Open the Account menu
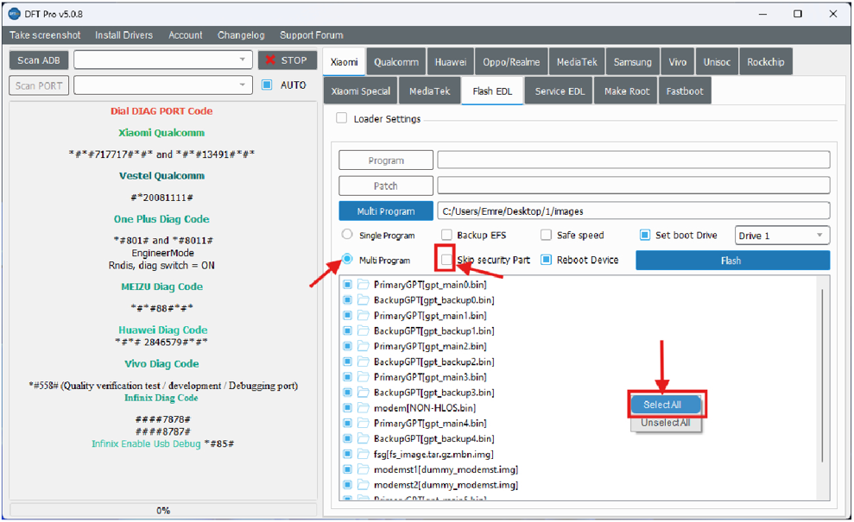 (185, 35)
